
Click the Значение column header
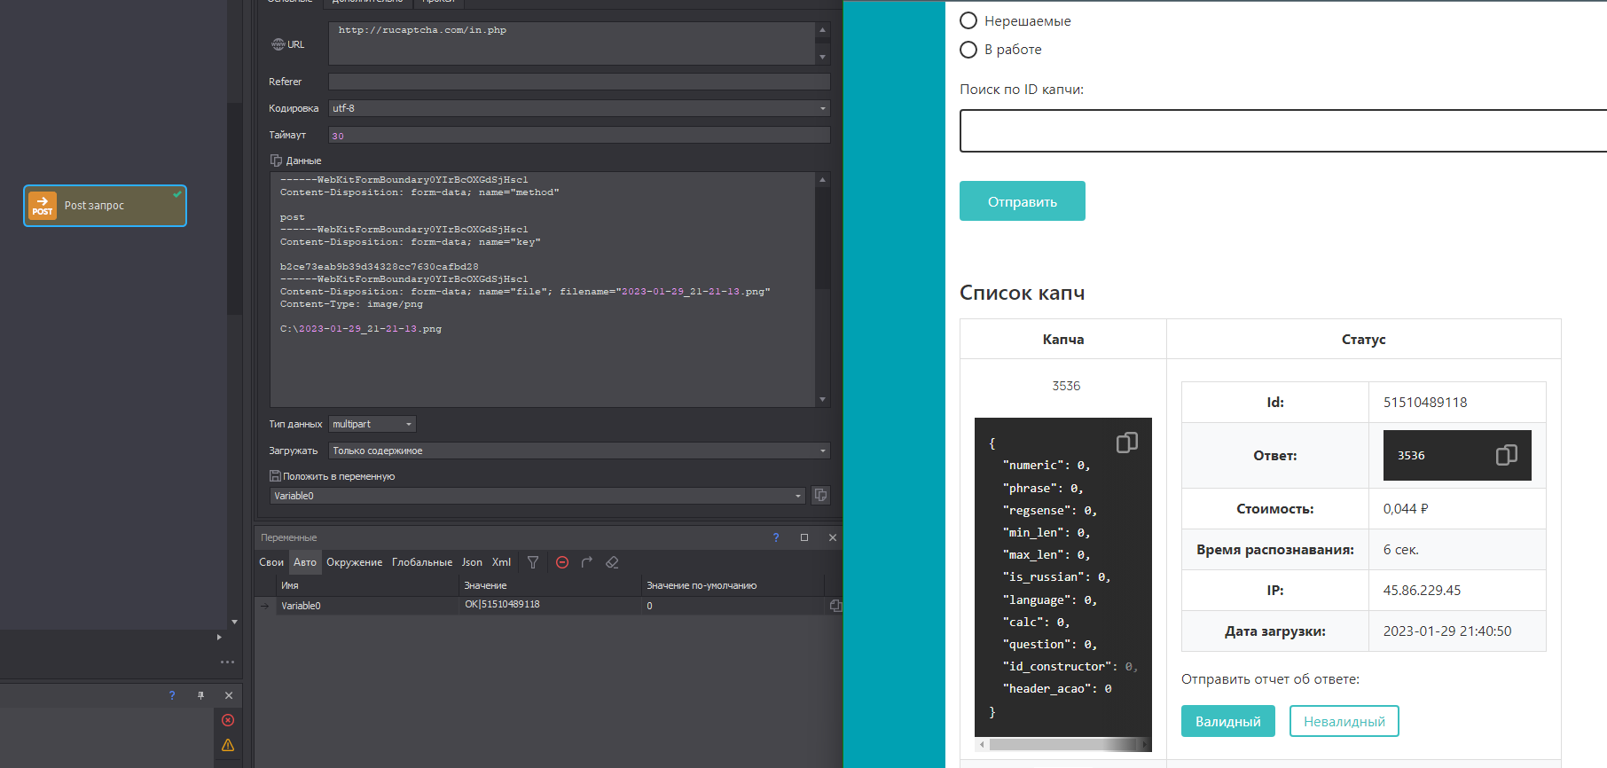point(550,585)
